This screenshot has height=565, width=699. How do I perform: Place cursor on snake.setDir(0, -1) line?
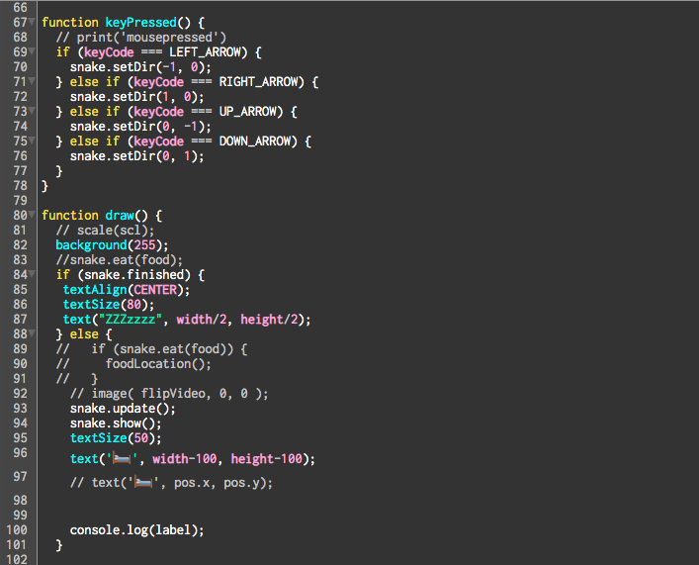point(140,127)
